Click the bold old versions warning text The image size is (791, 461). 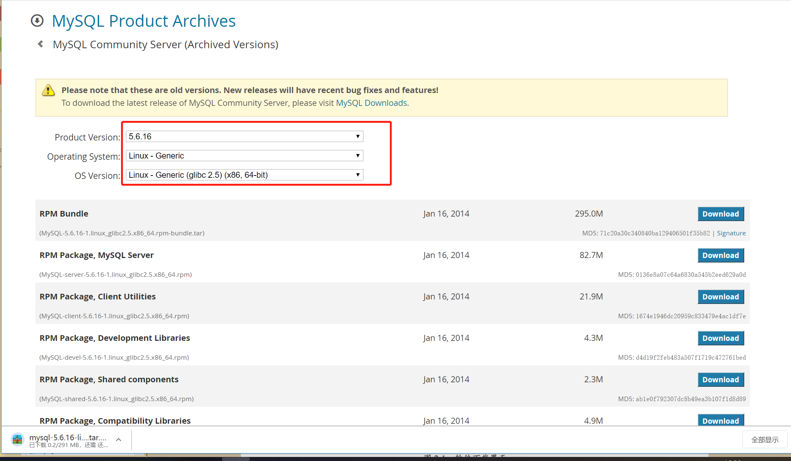click(x=250, y=90)
